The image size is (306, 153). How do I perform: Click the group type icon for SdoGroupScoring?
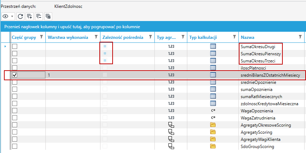coord(171,146)
